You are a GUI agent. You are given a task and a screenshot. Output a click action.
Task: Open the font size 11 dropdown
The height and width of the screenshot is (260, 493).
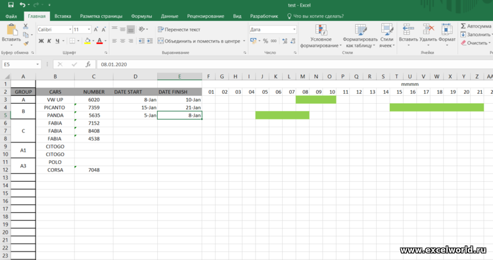[x=89, y=30]
